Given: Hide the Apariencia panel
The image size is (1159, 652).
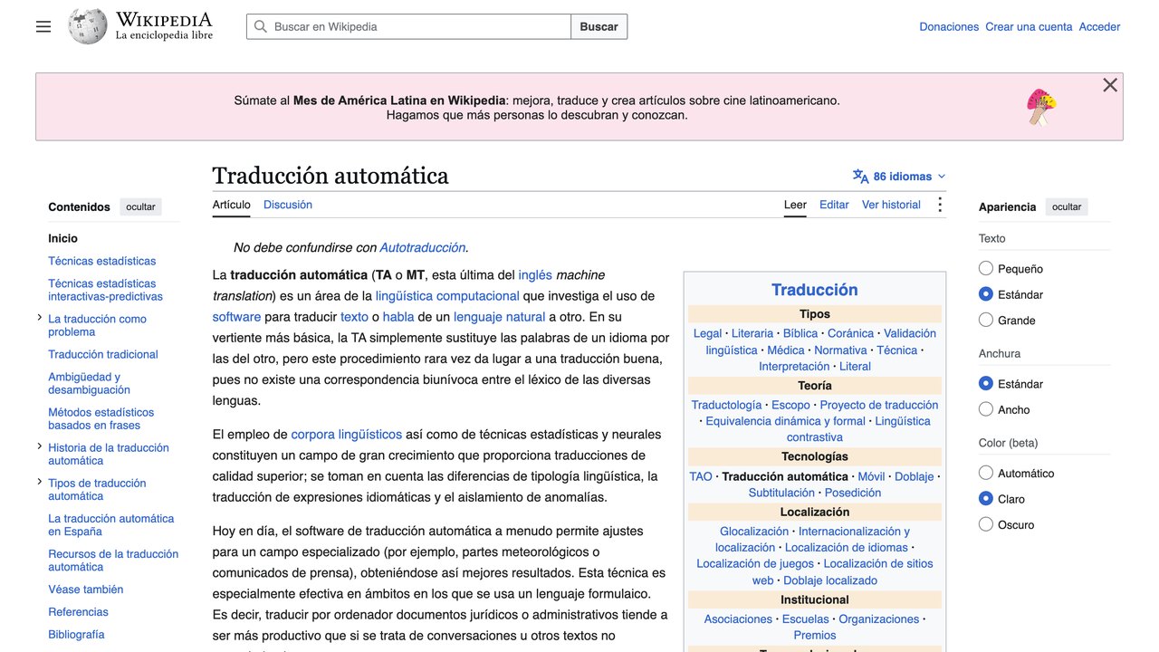Looking at the screenshot, I should pos(1067,206).
